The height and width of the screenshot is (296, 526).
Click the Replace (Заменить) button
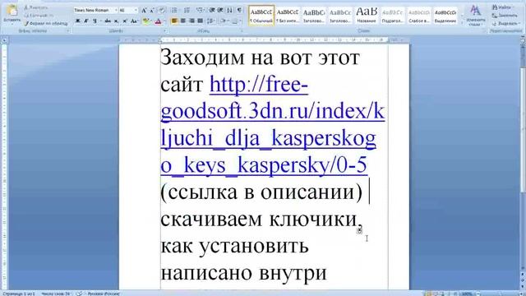click(x=505, y=16)
